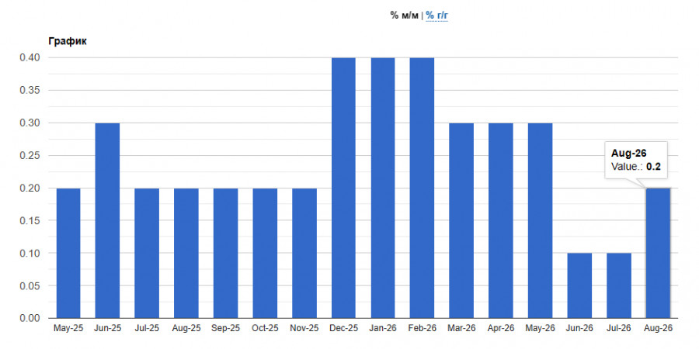
Task: Select the Aug-25 bar
Action: [186, 254]
